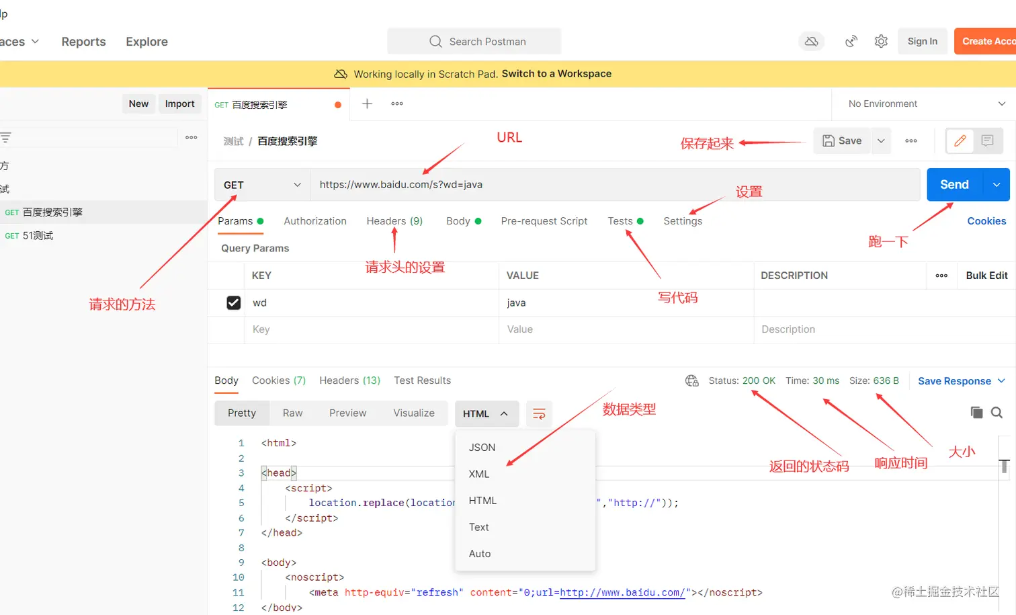Image resolution: width=1016 pixels, height=615 pixels.
Task: Open the comments icon panel
Action: pos(988,140)
